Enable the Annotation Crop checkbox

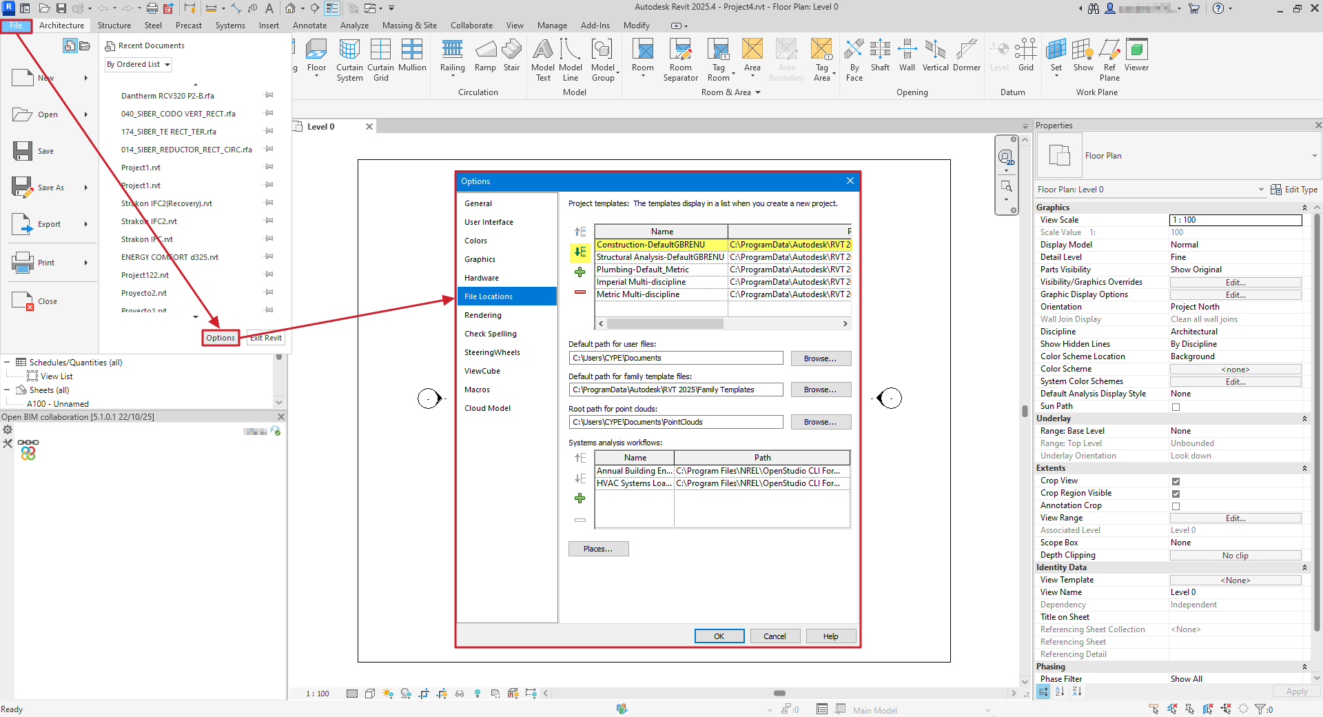click(x=1176, y=506)
